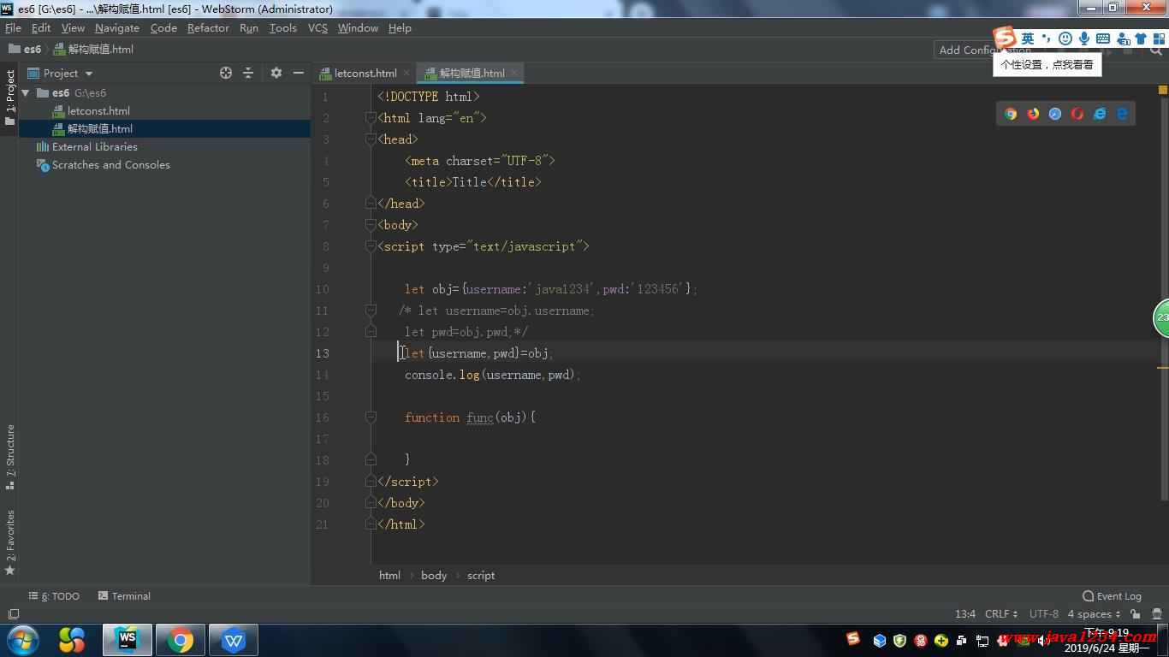This screenshot has height=657, width=1169.
Task: Open the Refactor menu
Action: (208, 27)
